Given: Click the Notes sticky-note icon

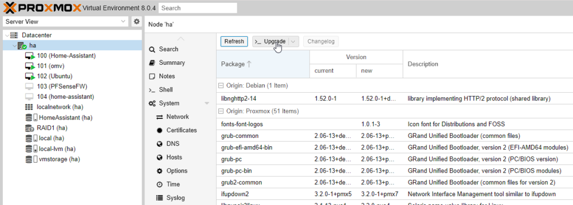Looking at the screenshot, I should click(152, 76).
